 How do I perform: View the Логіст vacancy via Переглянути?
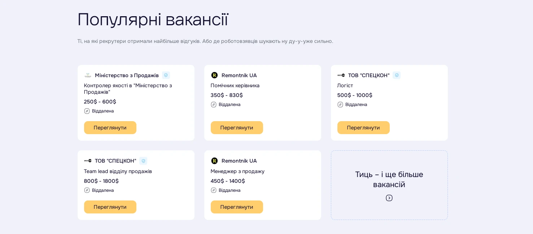point(363,128)
